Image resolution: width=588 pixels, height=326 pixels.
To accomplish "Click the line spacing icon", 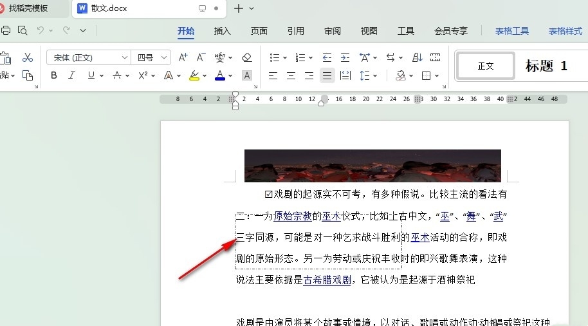I will point(365,76).
